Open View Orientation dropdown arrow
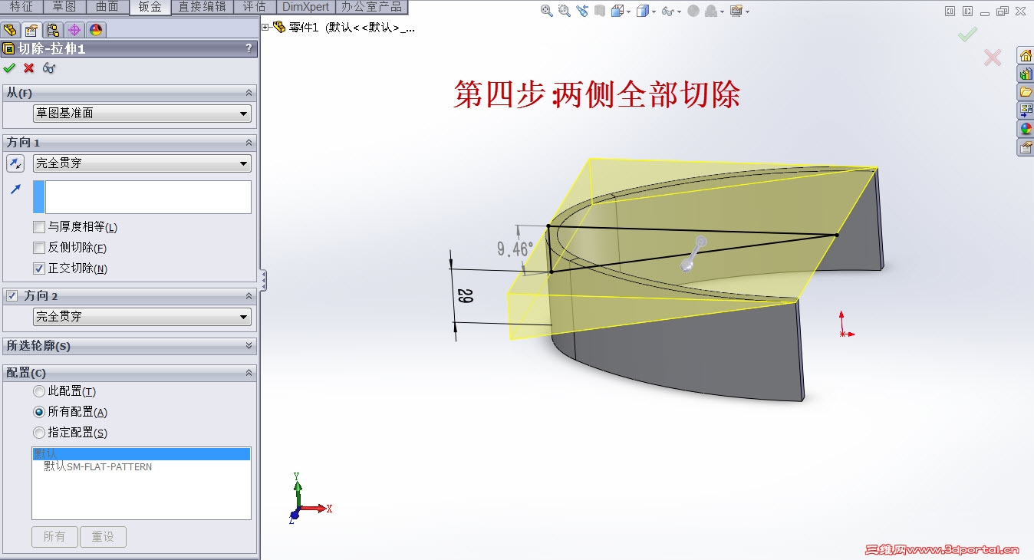 [628, 12]
